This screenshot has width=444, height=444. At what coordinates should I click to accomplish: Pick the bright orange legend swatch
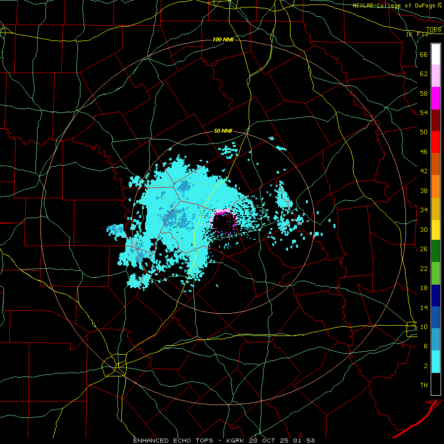pos(436,186)
